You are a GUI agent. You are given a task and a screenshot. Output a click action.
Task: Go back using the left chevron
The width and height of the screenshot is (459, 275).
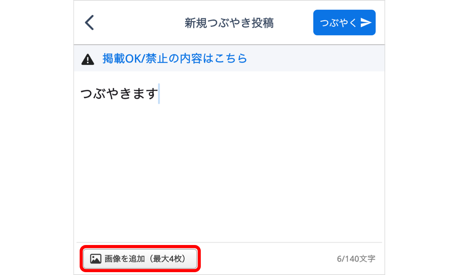pyautogui.click(x=89, y=23)
